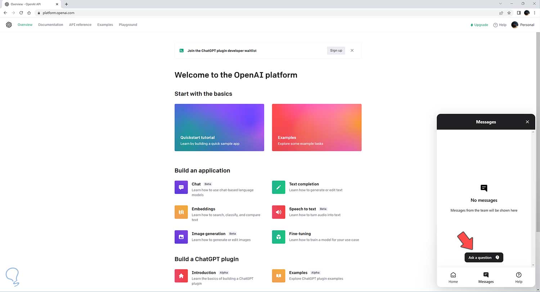Close the Overview - OpenAI API tab

[57, 4]
